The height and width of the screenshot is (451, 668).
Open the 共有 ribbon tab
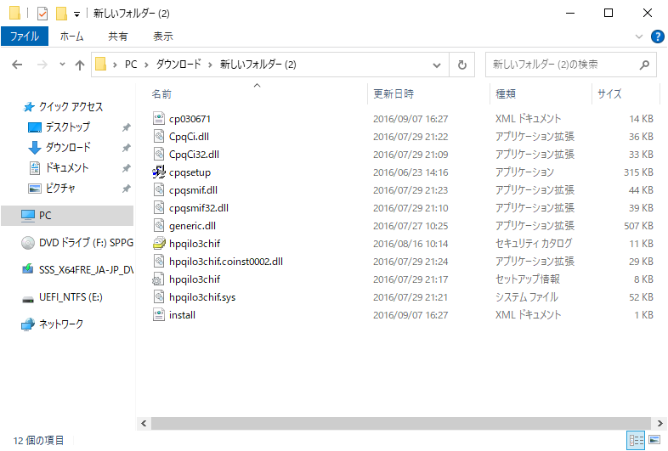tap(117, 37)
